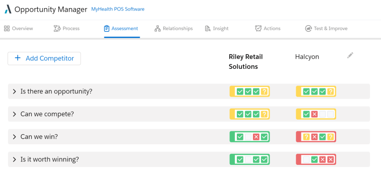The image size is (381, 182).
Task: Toggle first empty box in Halcyon 'Can we compete?'
Action: [323, 114]
